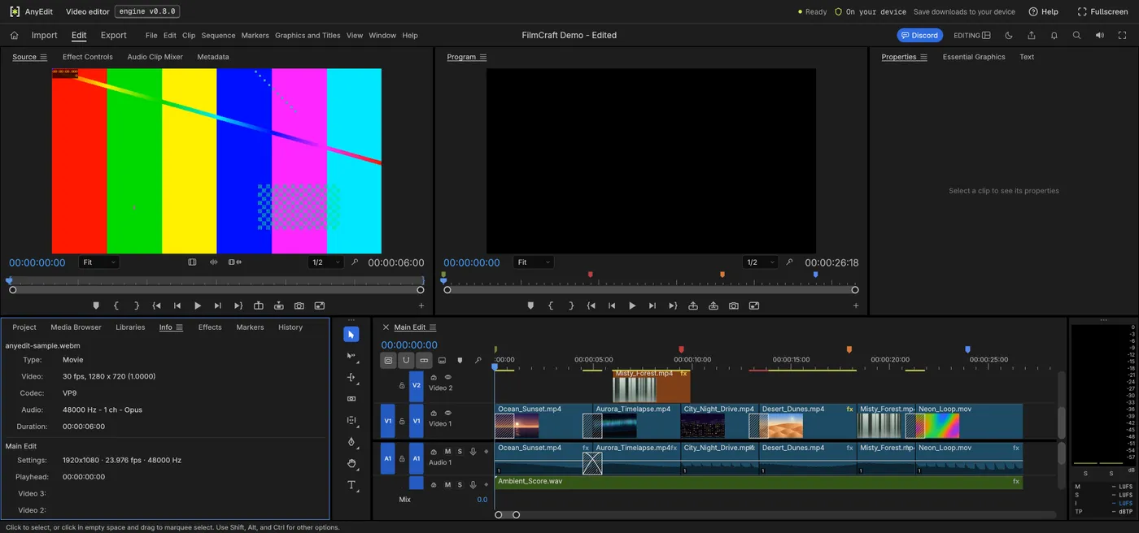Mute the Audio 1 track
1139x533 pixels.
[447, 452]
